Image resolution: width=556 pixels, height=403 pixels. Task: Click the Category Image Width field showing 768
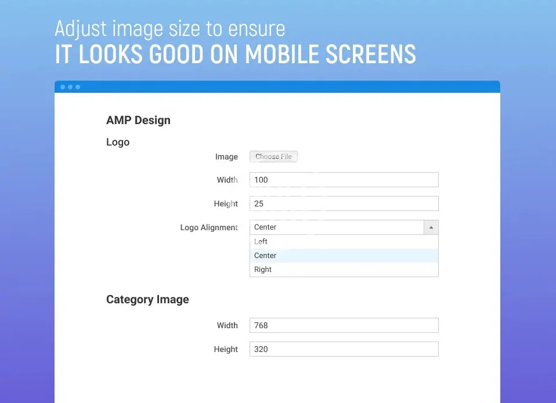(x=344, y=325)
